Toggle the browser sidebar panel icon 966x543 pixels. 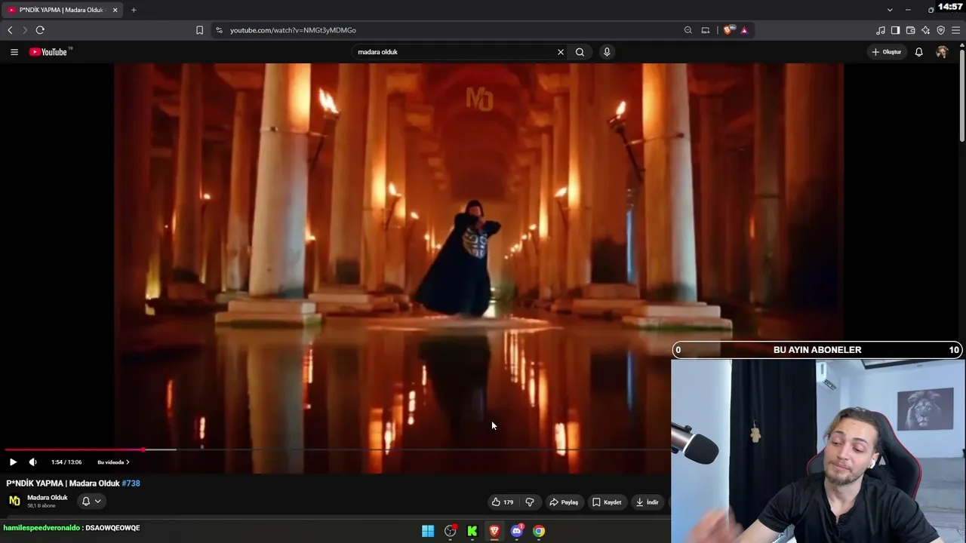(x=895, y=30)
